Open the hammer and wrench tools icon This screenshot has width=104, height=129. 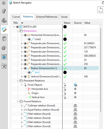(4, 66)
